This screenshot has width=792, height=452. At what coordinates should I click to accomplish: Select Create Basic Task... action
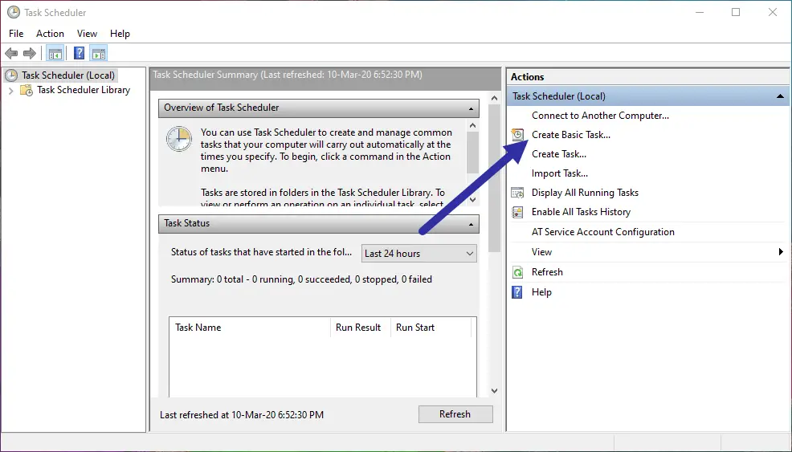(x=571, y=134)
